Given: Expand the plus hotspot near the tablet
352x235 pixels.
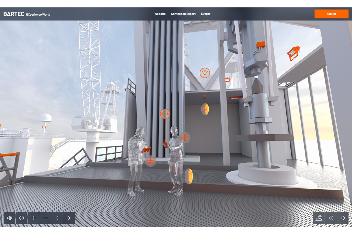Looking at the screenshot, I should (x=150, y=160).
